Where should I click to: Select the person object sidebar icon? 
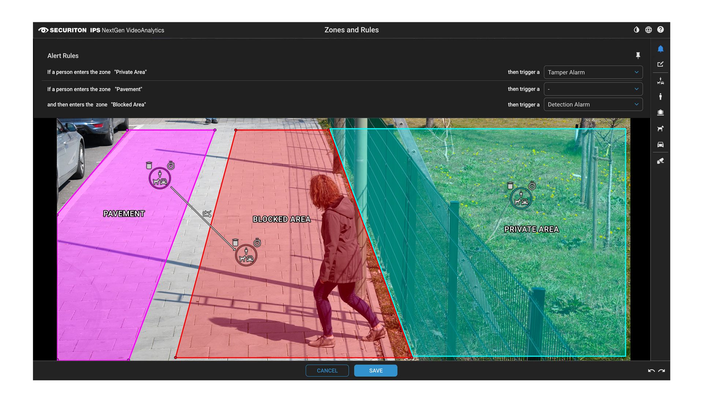[661, 97]
